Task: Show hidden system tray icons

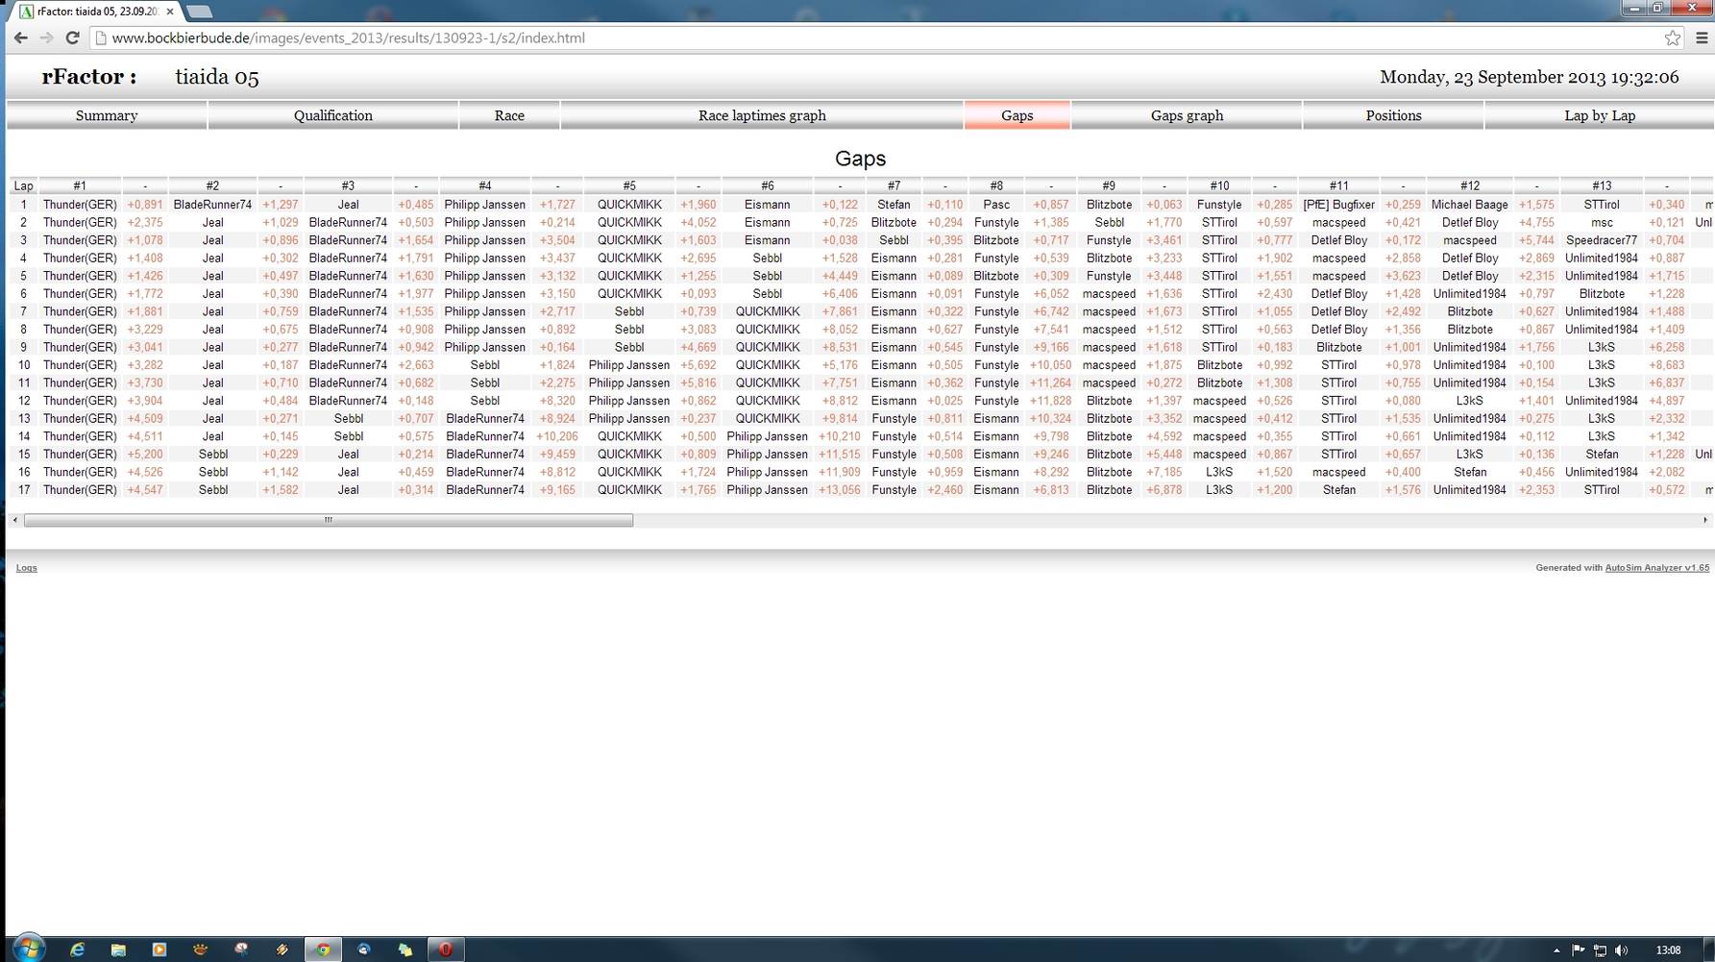Action: [1556, 950]
